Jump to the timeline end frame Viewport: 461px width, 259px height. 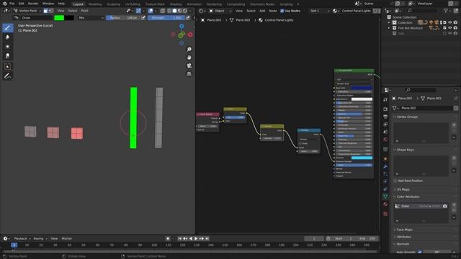pyautogui.click(x=207, y=239)
